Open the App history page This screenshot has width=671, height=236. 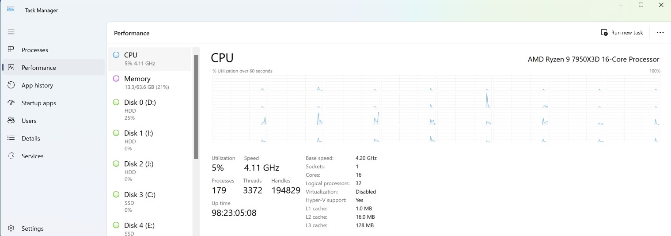(53, 85)
